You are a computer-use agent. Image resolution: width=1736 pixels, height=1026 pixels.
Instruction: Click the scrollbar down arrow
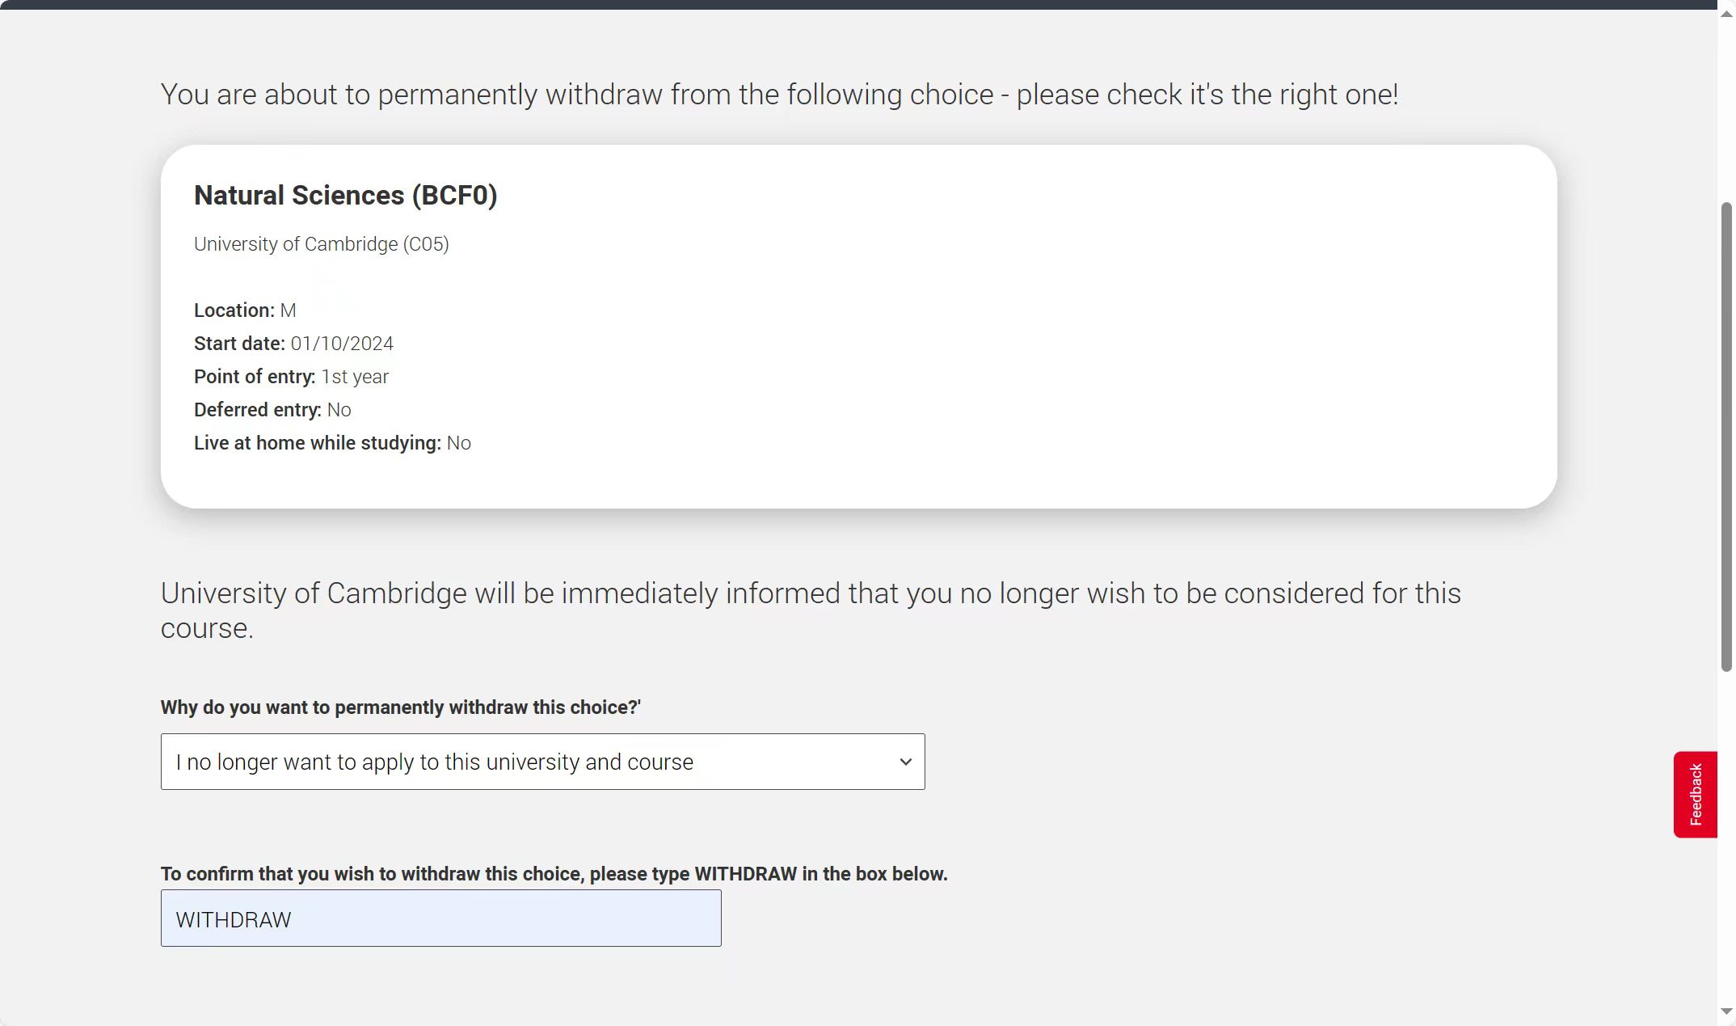(1726, 1011)
